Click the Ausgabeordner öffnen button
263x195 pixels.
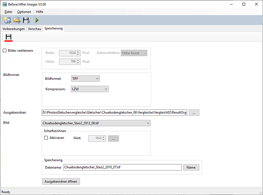pyautogui.click(x=61, y=182)
